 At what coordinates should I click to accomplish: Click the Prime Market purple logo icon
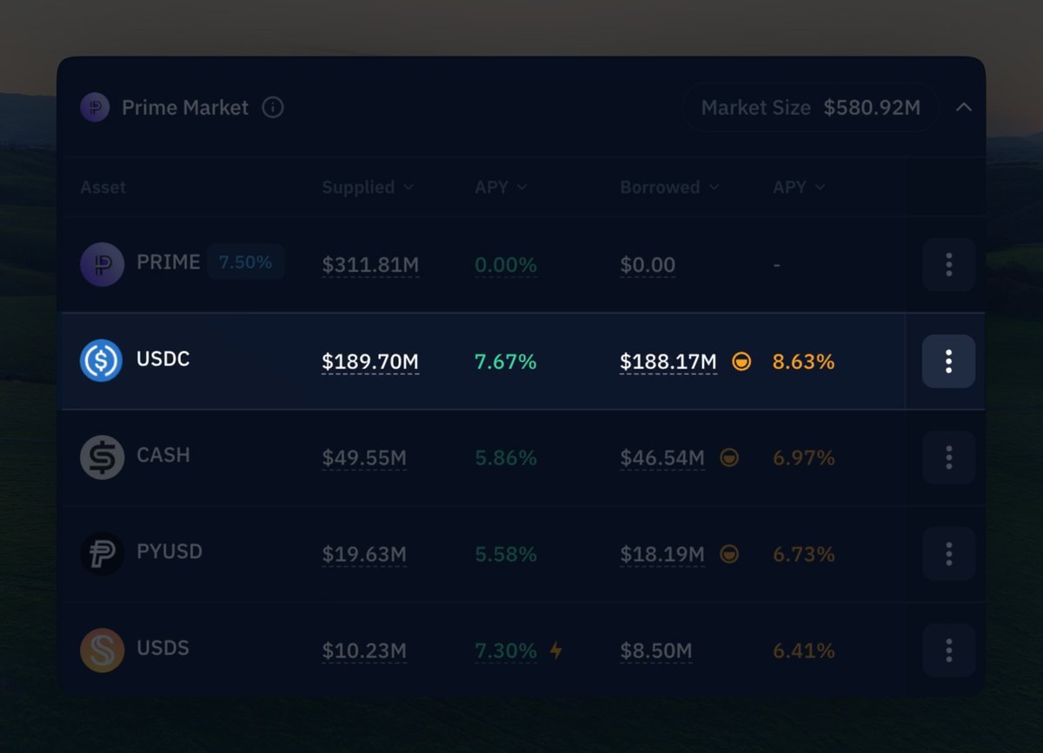[95, 108]
